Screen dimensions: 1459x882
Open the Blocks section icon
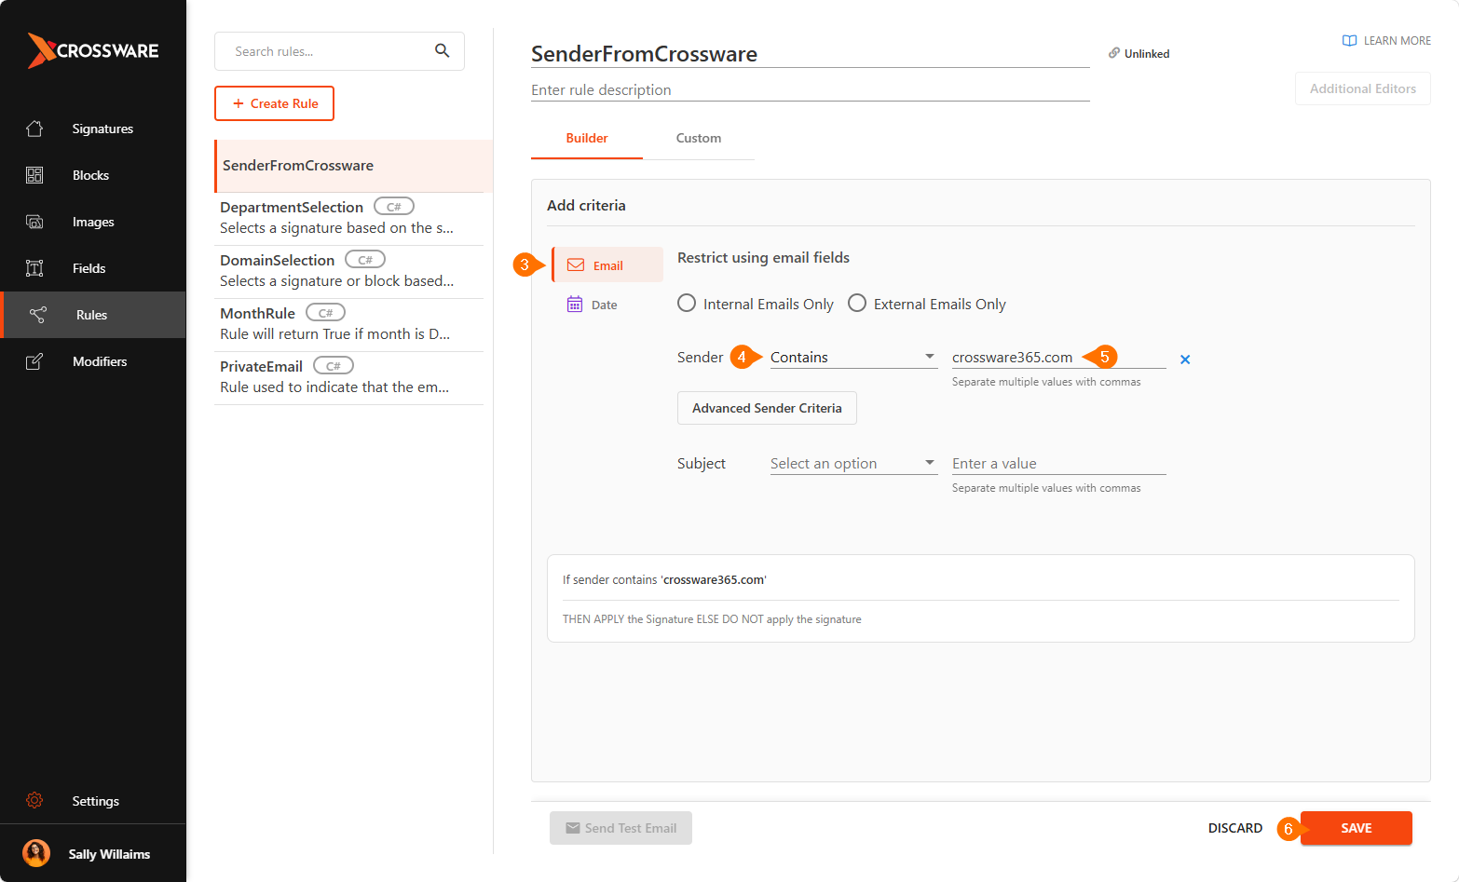(x=34, y=175)
